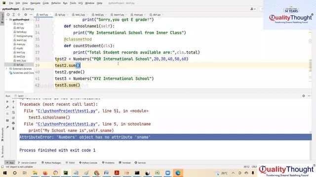Open the VCS menu
Screen dimensions: 316x177
80,3
